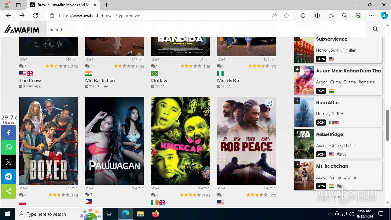Select the Browse - Awafim Movies tab
Screen dimensions: 391x220
[64, 5]
